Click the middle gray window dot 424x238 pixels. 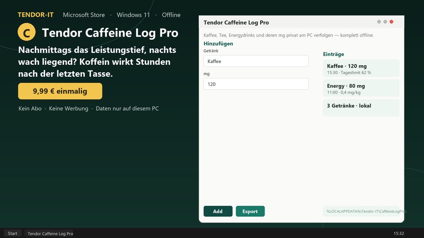pyautogui.click(x=385, y=22)
